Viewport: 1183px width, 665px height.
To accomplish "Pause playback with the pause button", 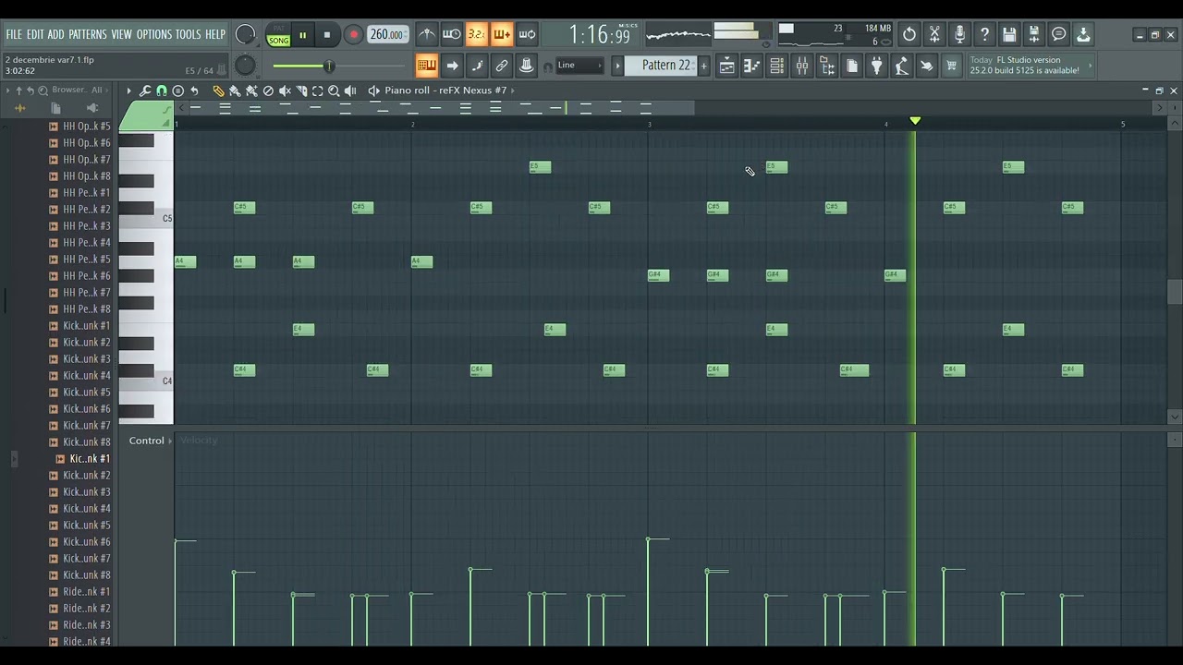I will pyautogui.click(x=302, y=35).
